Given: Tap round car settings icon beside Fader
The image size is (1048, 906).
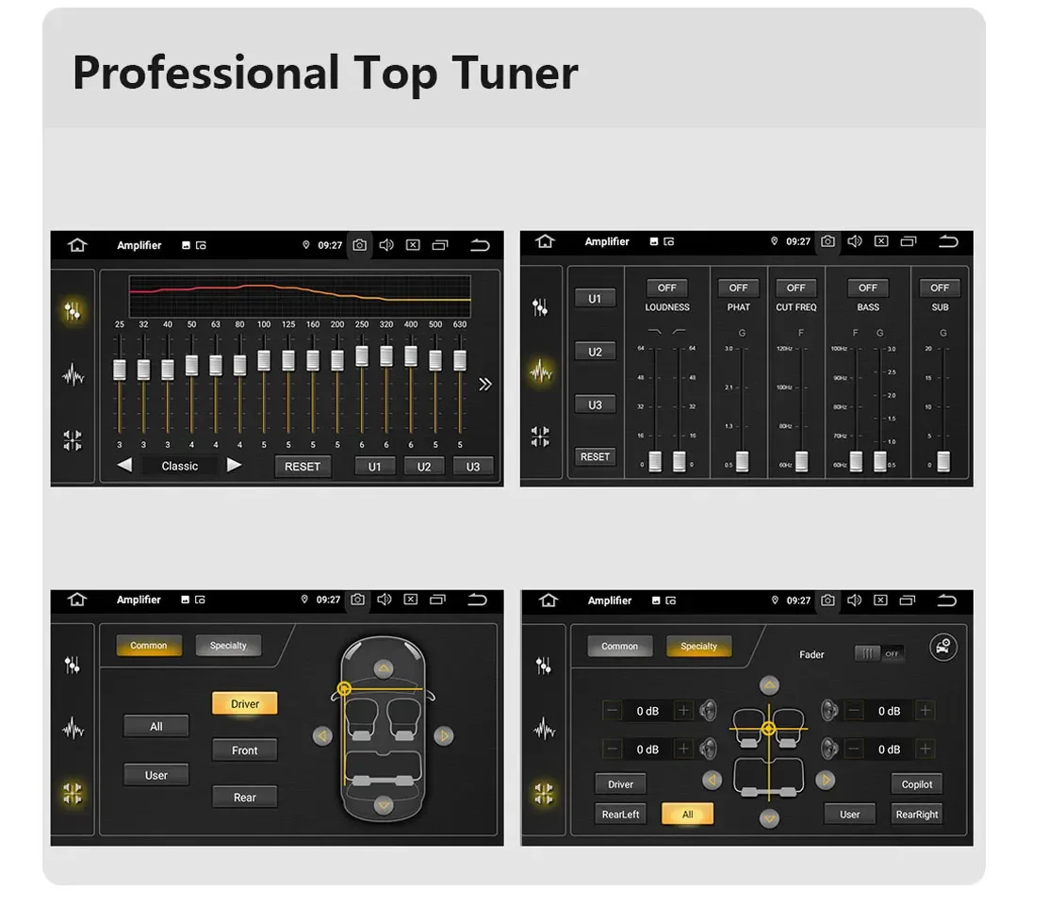Looking at the screenshot, I should pyautogui.click(x=943, y=647).
